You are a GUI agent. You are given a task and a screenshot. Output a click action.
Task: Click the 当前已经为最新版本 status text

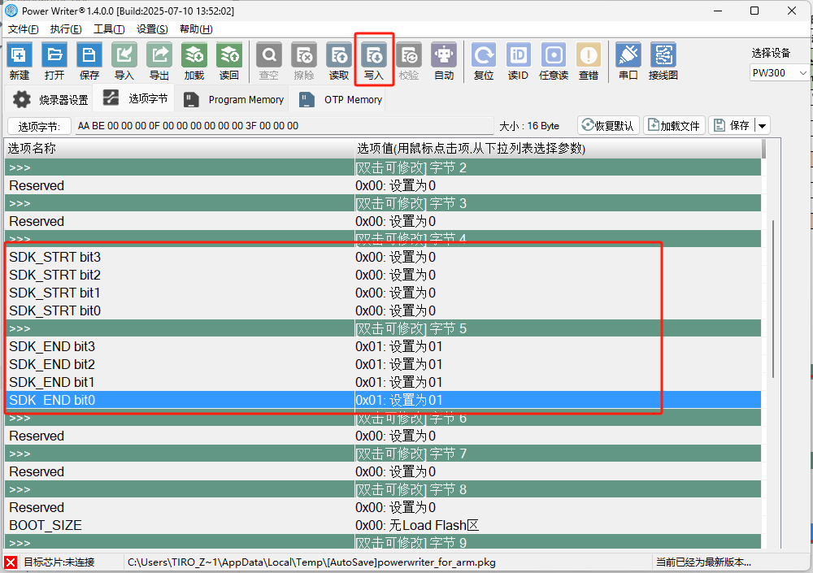point(703,562)
